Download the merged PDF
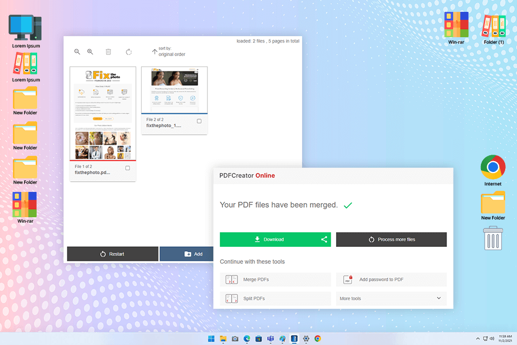517x345 pixels. point(269,239)
